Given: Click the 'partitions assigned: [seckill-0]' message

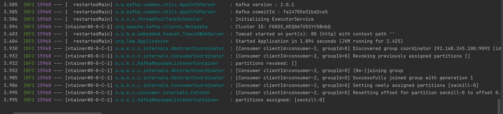Looking at the screenshot, I should 280,100.
